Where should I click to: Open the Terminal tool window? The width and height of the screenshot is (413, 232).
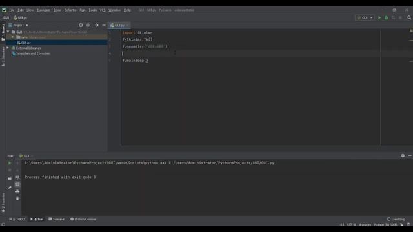[56, 219]
